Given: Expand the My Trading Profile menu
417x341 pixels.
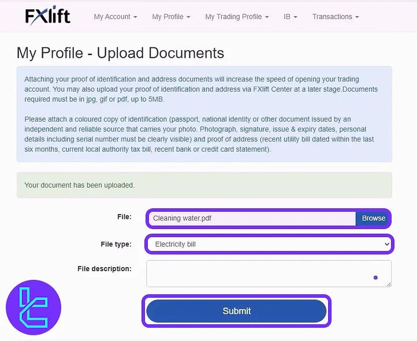Looking at the screenshot, I should coord(237,17).
